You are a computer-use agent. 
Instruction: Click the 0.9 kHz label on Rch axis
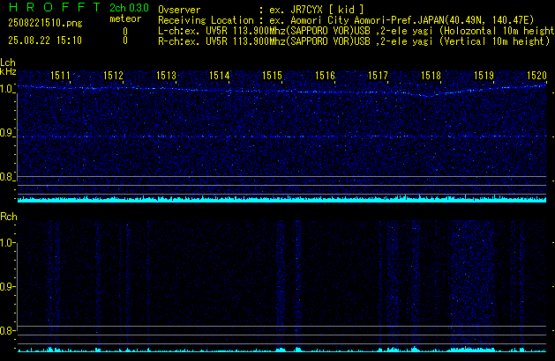[7, 286]
